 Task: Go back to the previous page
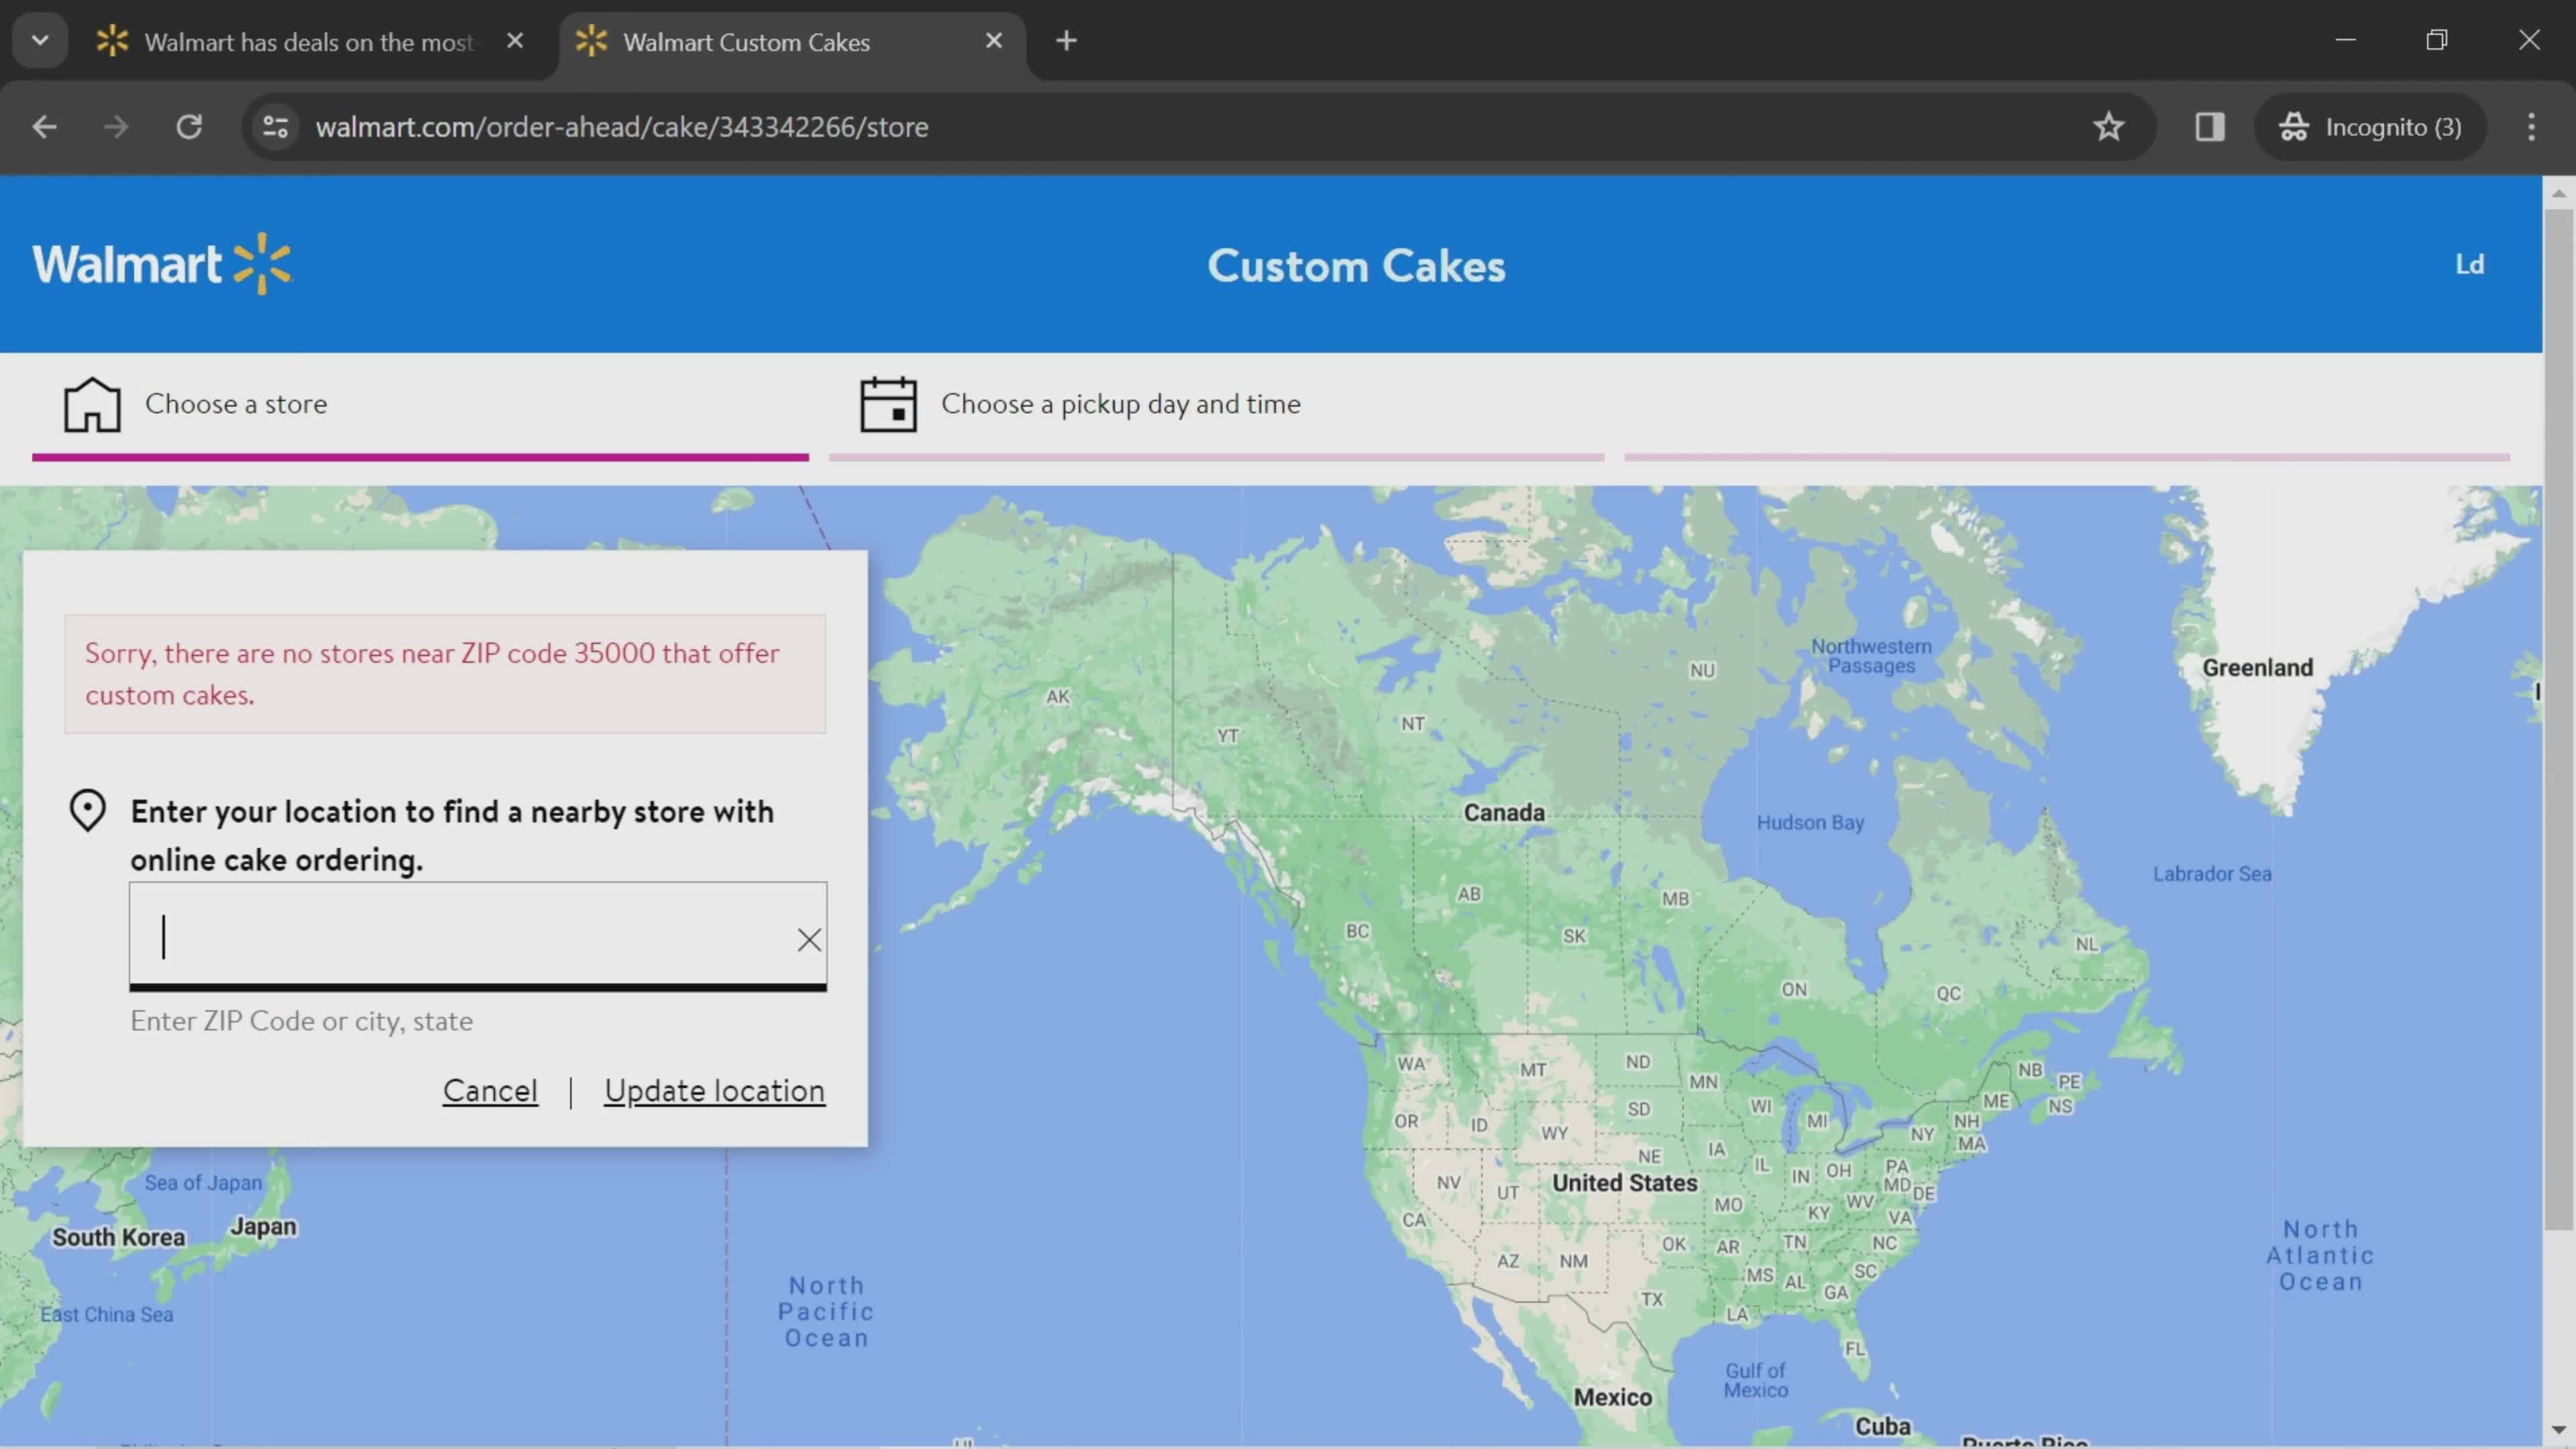coord(44,127)
